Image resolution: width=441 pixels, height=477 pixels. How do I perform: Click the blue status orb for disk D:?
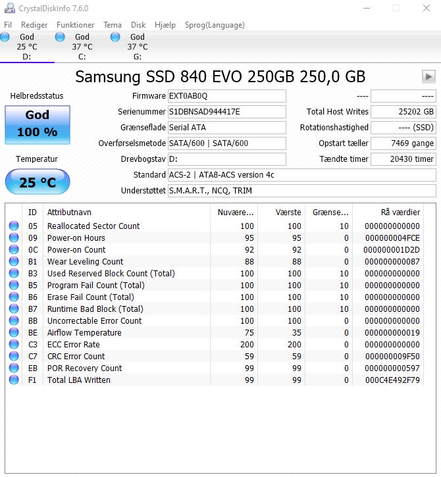tap(5, 38)
